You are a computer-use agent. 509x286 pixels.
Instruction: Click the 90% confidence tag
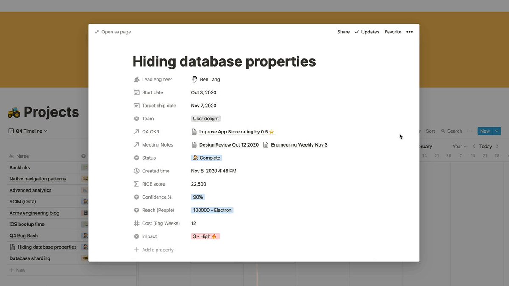(198, 197)
